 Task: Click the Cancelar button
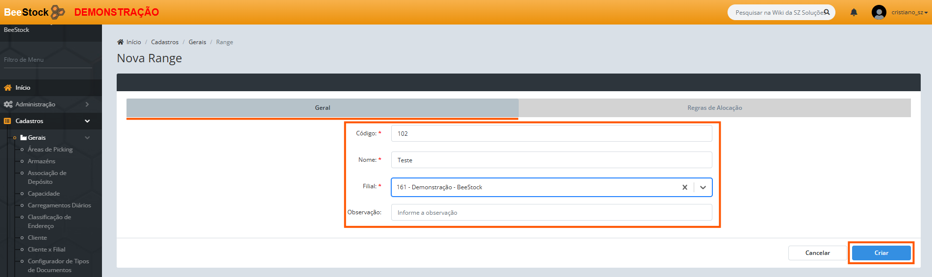817,253
